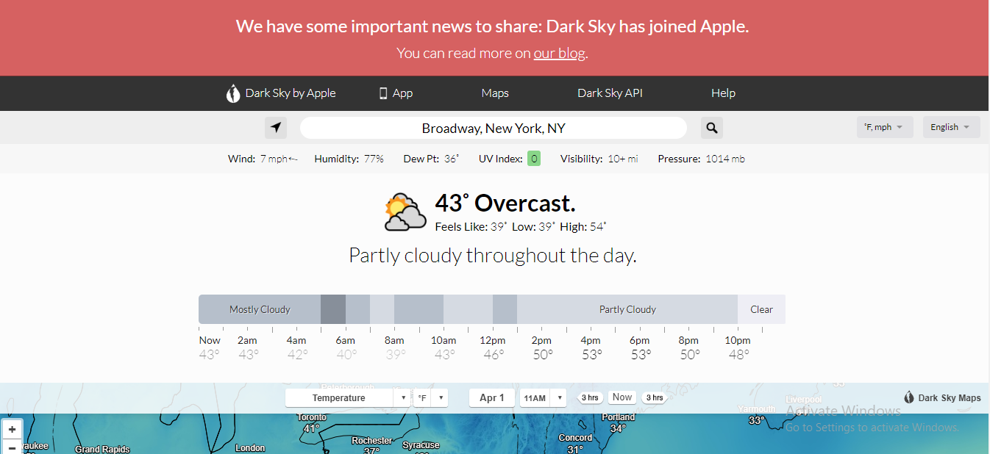Click 'Partly cloudy throughout the day' summary

click(493, 256)
